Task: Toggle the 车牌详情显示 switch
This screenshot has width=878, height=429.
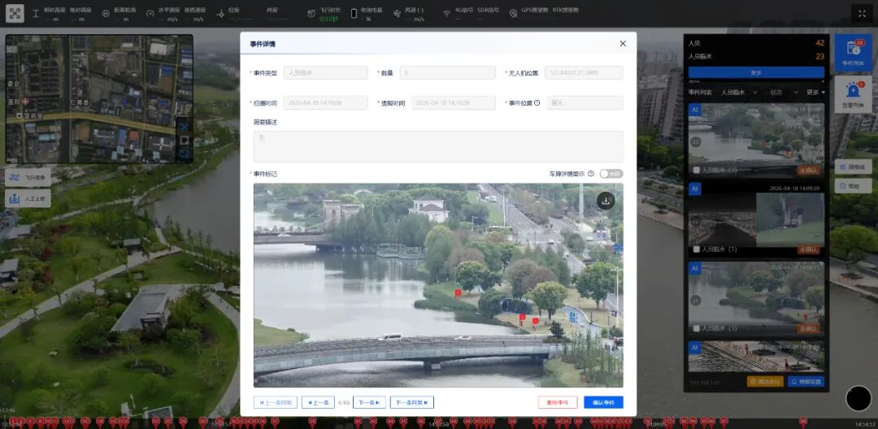Action: pyautogui.click(x=611, y=174)
